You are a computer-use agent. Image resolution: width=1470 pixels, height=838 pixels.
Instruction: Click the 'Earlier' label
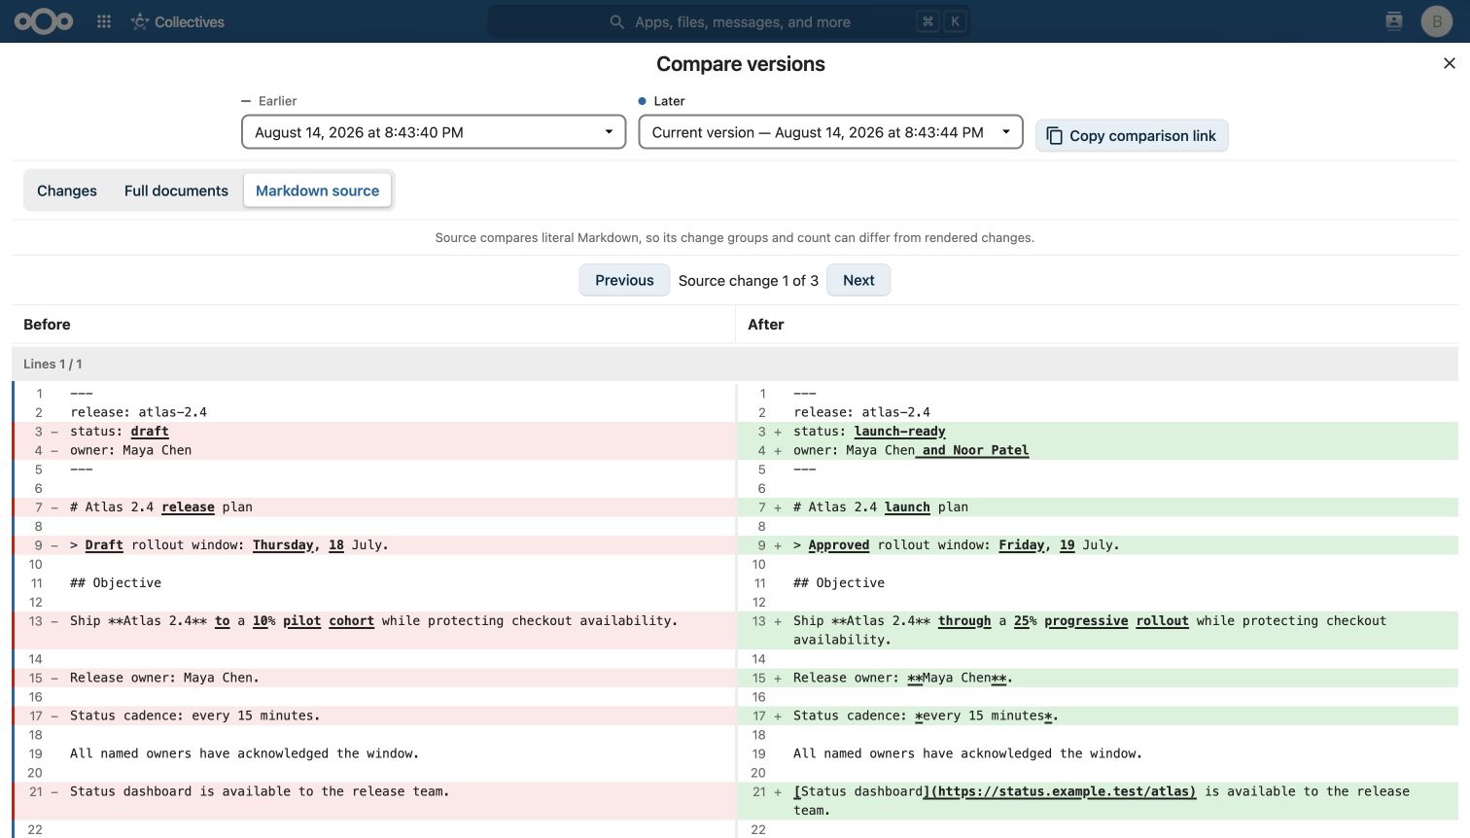tap(277, 101)
